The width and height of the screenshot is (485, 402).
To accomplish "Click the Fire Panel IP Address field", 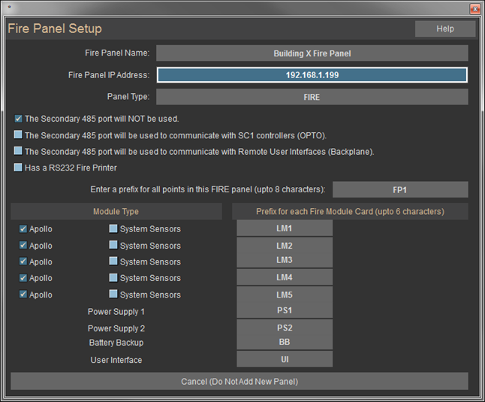I will tap(312, 75).
